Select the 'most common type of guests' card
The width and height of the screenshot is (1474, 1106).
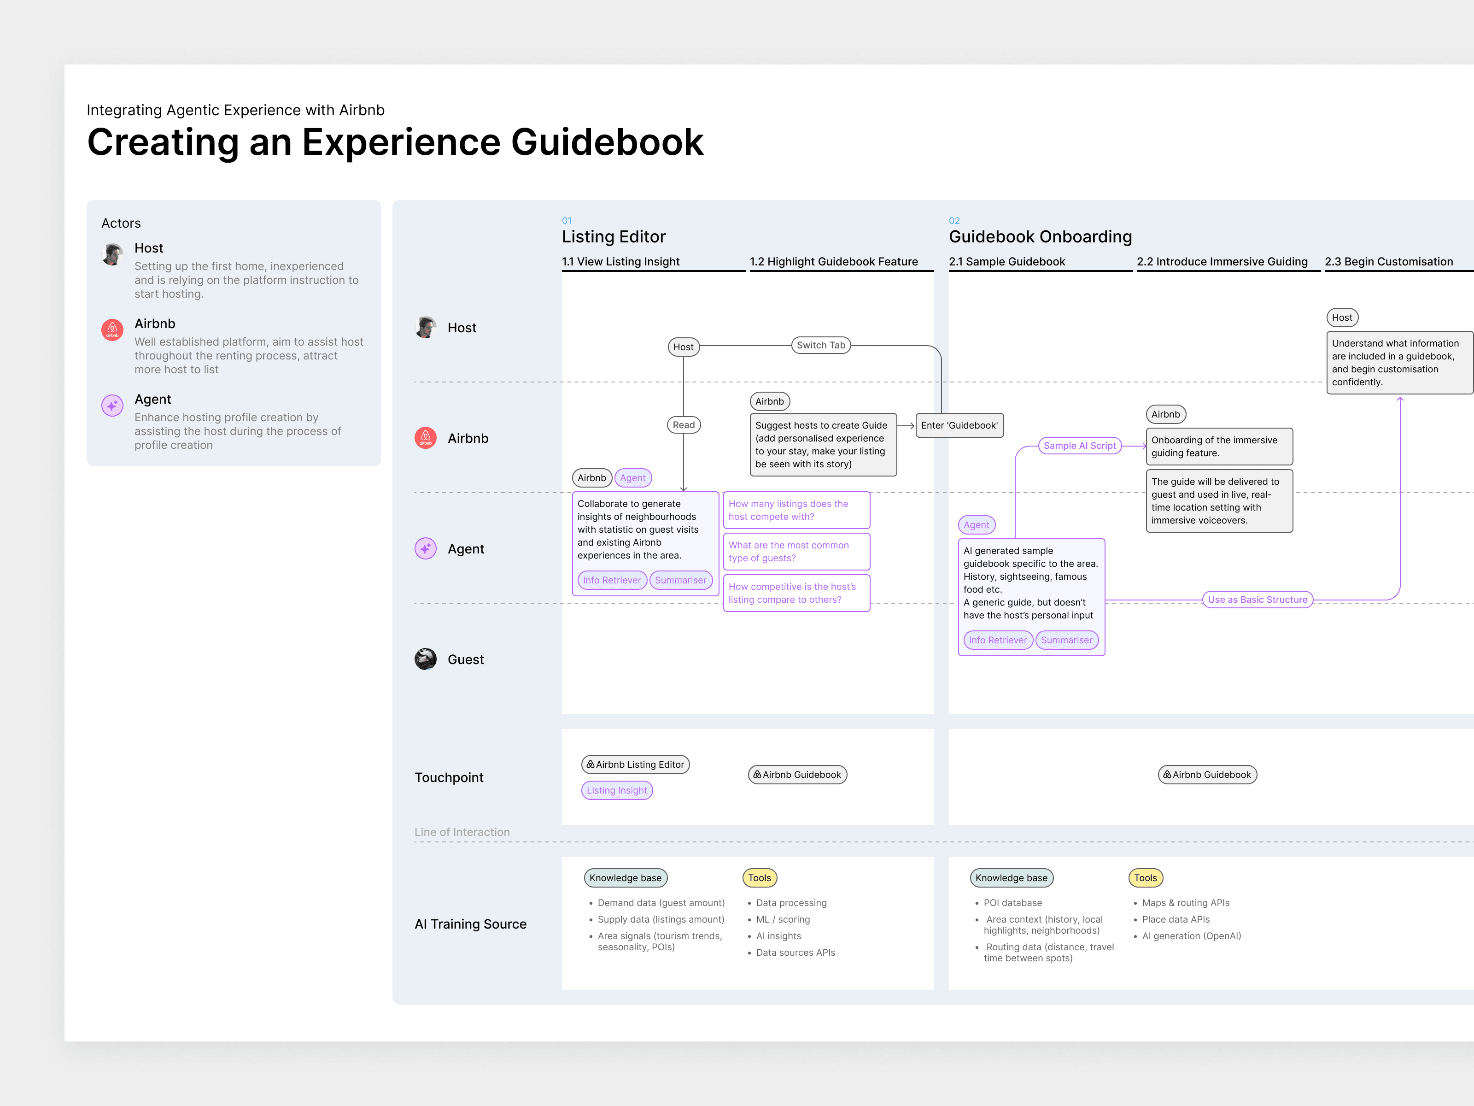coord(796,551)
